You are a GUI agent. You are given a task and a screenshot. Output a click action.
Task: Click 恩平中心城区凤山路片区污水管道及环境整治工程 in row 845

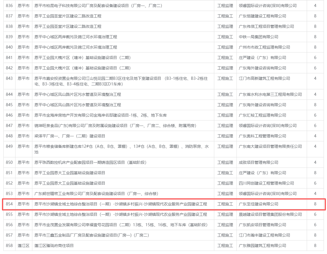coord(78,105)
